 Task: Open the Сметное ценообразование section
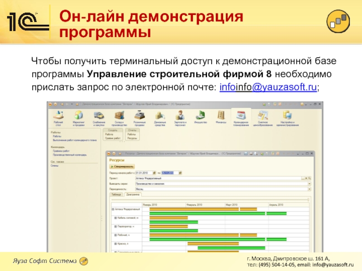coord(263,118)
